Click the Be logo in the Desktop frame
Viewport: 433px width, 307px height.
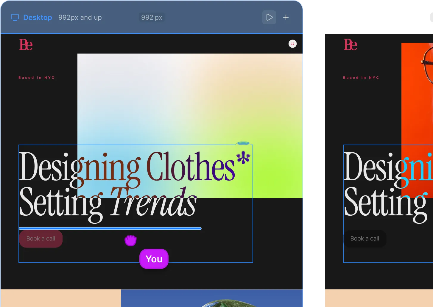(x=26, y=45)
